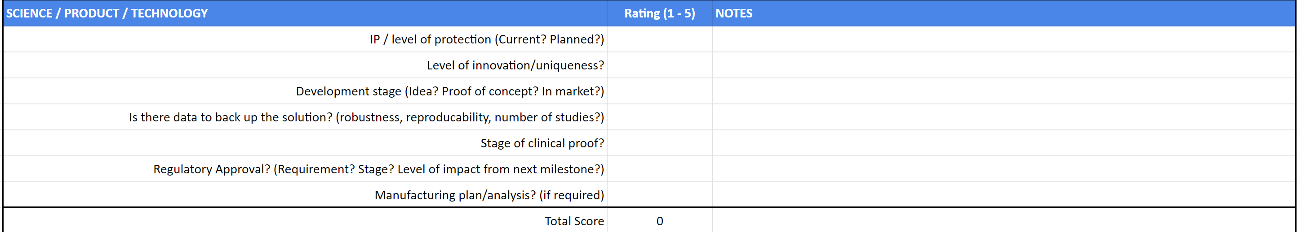Click the data to back up the solution label
This screenshot has width=1297, height=232.
tap(366, 117)
